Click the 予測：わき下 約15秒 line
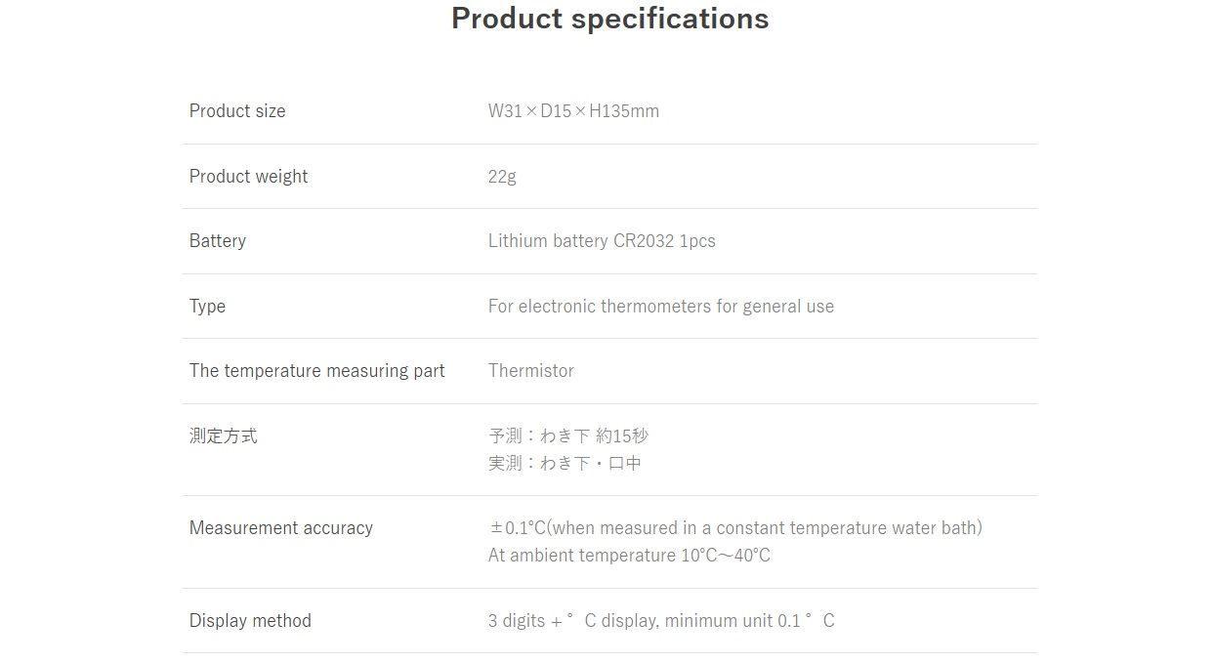Viewport: 1214px width, 663px height. (x=567, y=436)
